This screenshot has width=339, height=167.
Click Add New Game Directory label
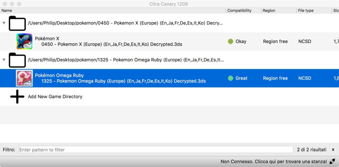click(55, 97)
